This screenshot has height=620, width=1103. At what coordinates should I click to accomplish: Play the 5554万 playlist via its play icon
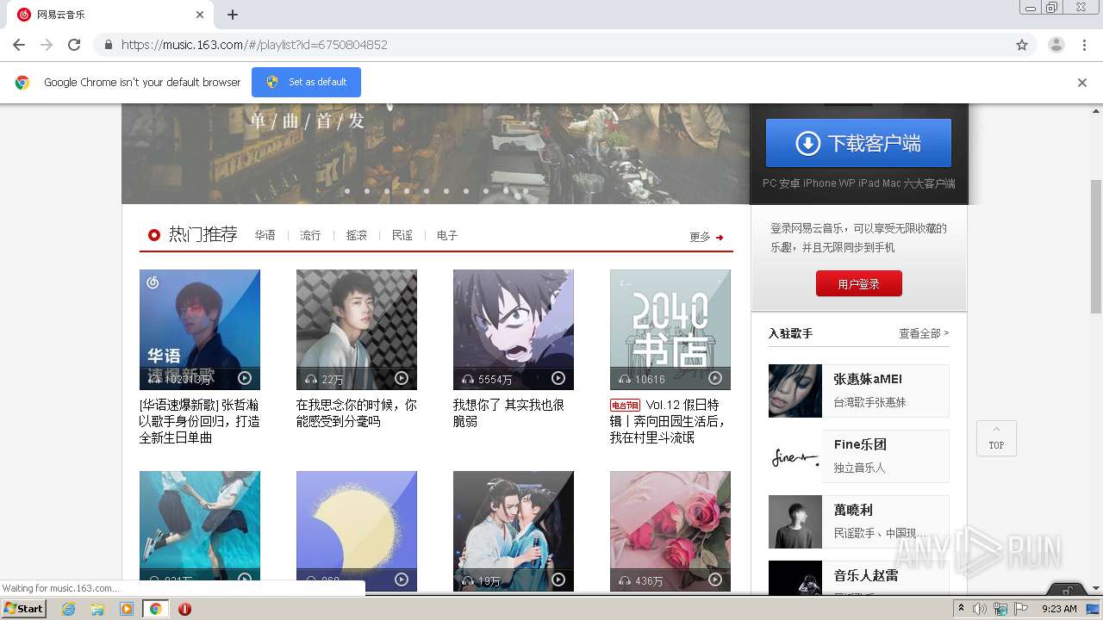pyautogui.click(x=558, y=378)
